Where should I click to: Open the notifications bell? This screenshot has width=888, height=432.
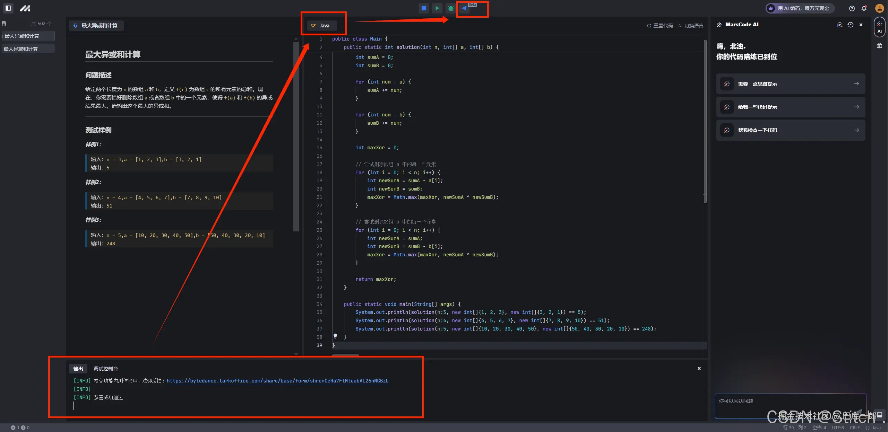[x=864, y=8]
